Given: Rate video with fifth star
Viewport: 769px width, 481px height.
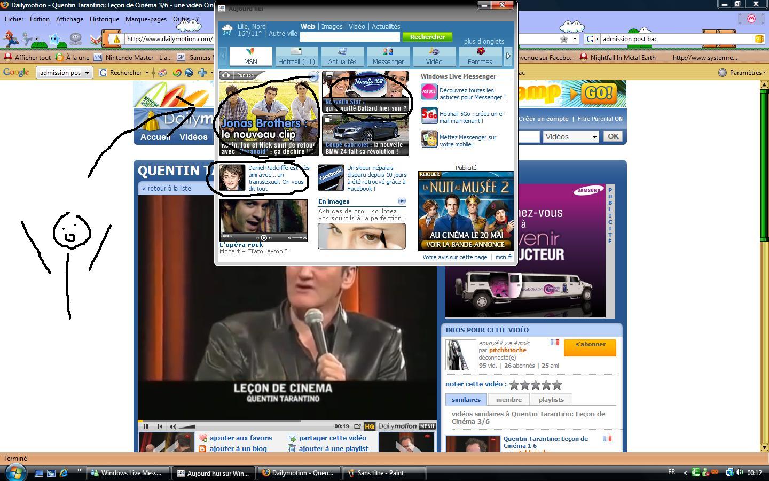Looking at the screenshot, I should click(557, 385).
